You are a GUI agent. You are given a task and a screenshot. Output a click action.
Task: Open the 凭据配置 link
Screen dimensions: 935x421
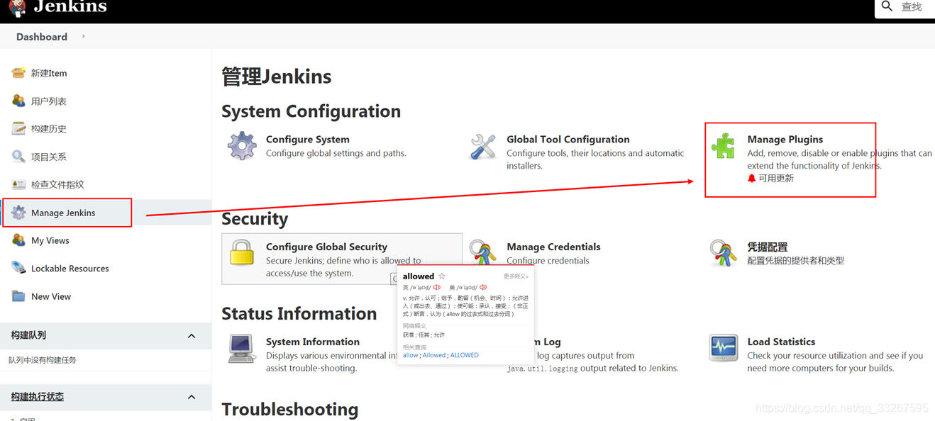(768, 247)
